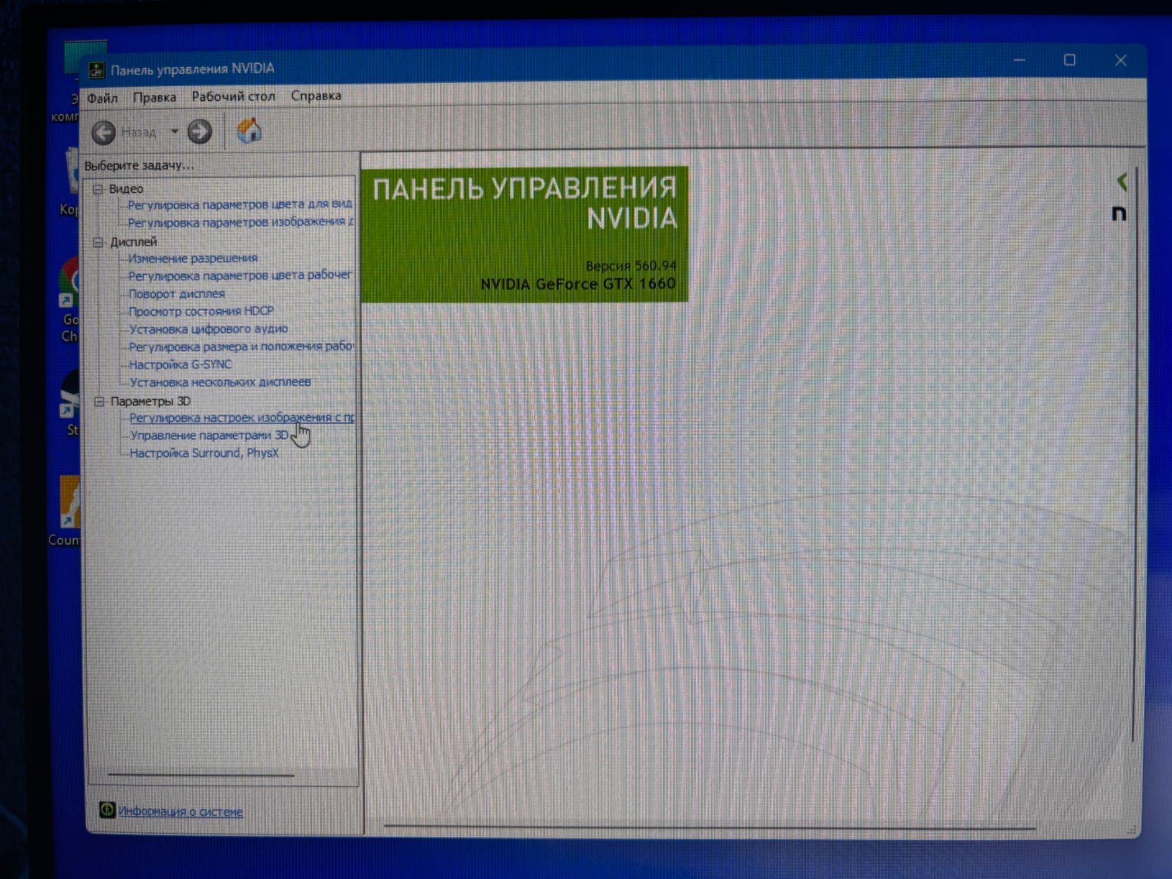Select Настройка G-SYNC
The image size is (1172, 879).
(x=180, y=364)
